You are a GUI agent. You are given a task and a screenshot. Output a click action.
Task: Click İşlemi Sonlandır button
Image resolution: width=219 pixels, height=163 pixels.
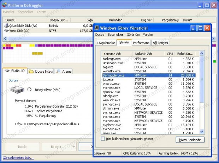point(190,140)
